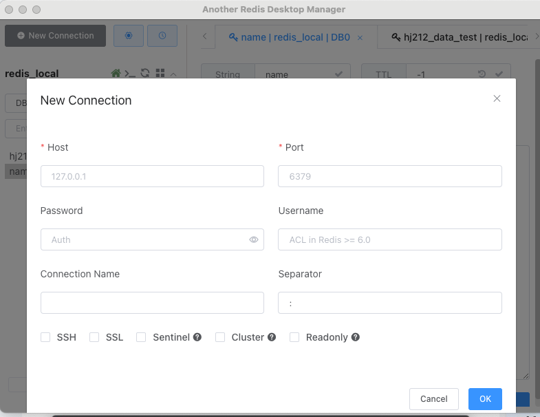
Task: Refresh the redis_local connection
Action: click(x=145, y=73)
